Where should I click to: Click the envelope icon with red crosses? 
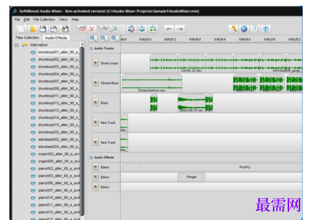[x=81, y=29]
